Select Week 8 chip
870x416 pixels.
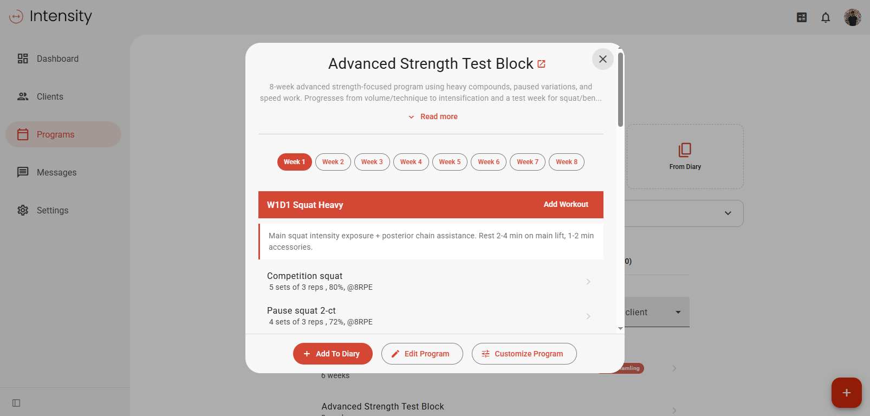(566, 162)
